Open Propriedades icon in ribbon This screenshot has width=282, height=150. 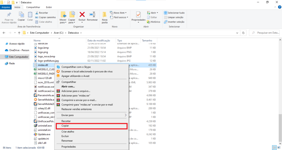pyautogui.click(x=138, y=15)
